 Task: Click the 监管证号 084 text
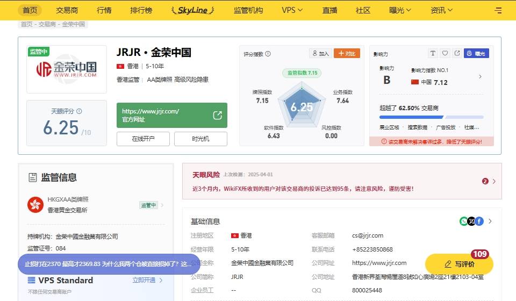[46, 248]
